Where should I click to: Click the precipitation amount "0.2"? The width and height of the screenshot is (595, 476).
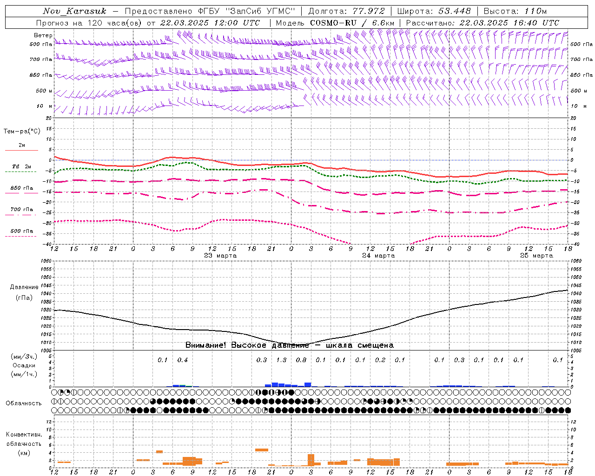click(380, 360)
